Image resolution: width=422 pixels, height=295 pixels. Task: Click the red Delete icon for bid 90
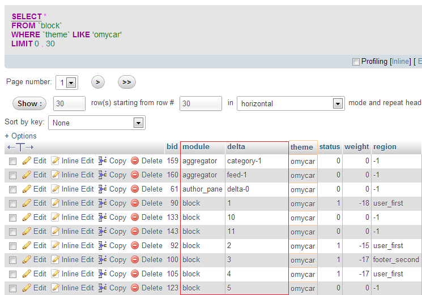tap(135, 203)
